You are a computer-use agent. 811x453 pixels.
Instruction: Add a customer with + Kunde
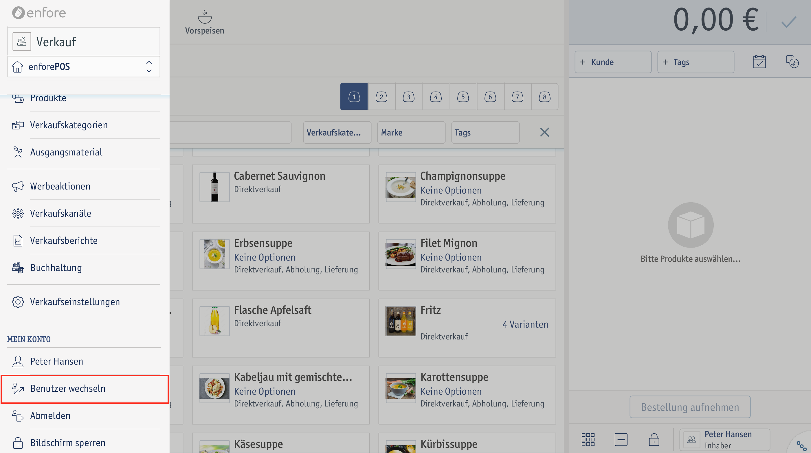(x=613, y=62)
